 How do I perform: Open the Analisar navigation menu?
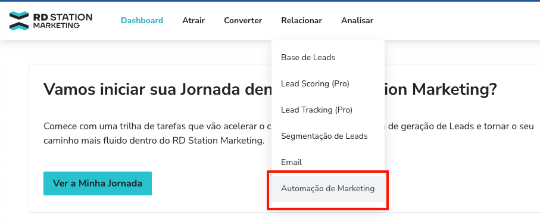point(357,20)
